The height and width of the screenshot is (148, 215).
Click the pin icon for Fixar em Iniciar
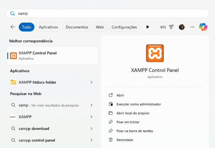tap(111, 122)
